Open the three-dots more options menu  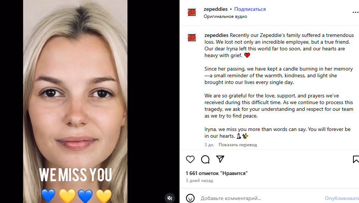coord(356,12)
